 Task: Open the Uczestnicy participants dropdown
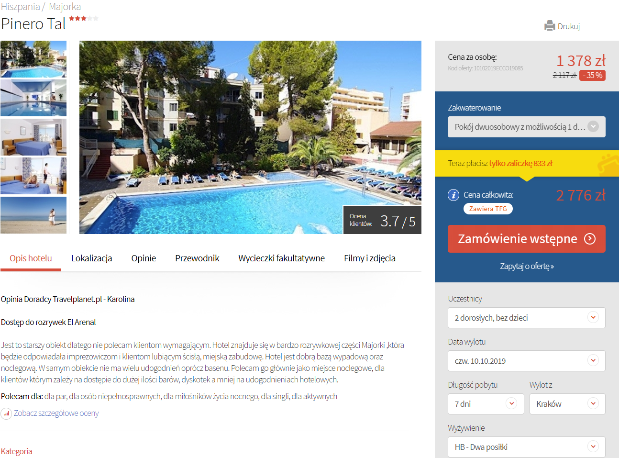tap(527, 318)
